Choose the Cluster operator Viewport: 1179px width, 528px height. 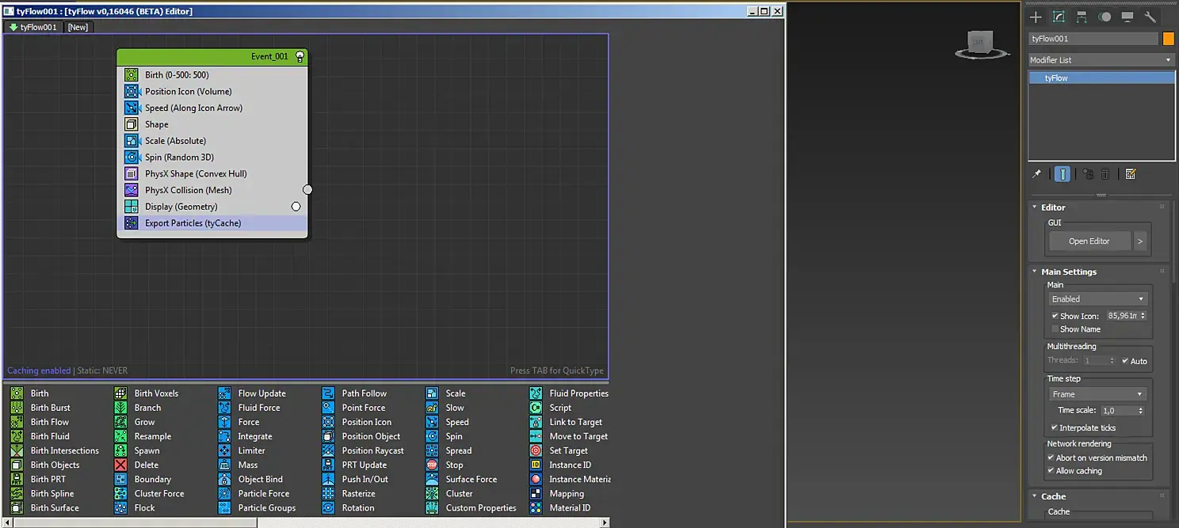coord(449,493)
